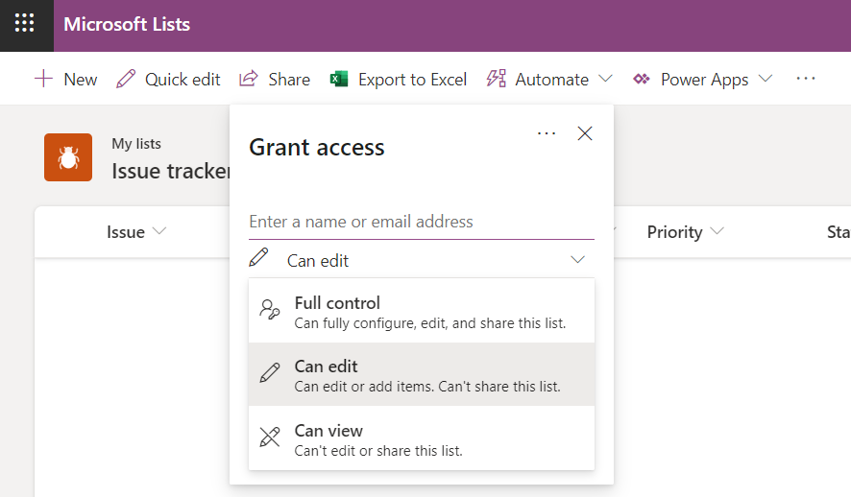
Task: Click the name or email address field
Action: point(421,222)
